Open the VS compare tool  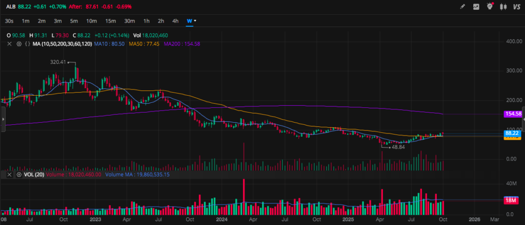point(516,7)
